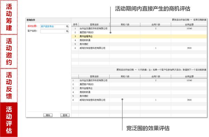
Task: Click contract count 2 in the 序号 table
Action: pos(156,29)
